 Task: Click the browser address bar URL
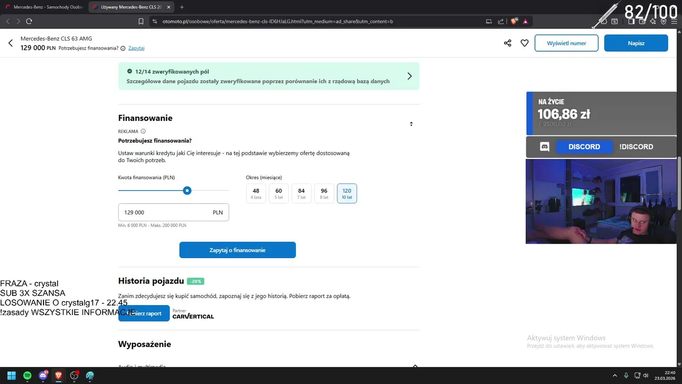[x=278, y=21]
